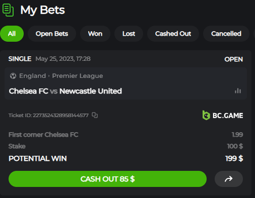Screen dimensions: 255x198
Task: Show the Won bets tab
Action: tap(95, 34)
